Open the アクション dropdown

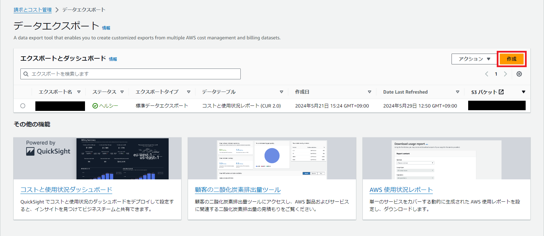coord(474,59)
